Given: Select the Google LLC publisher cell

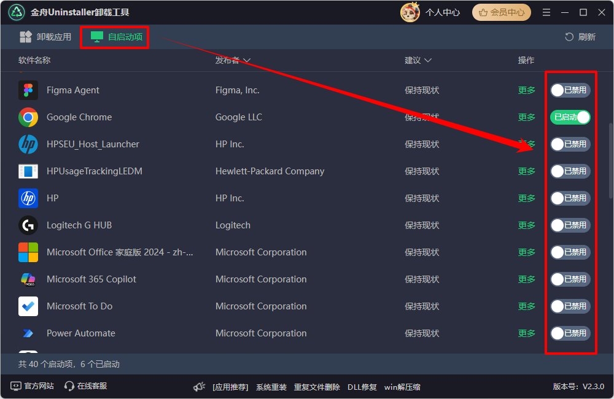Looking at the screenshot, I should click(x=238, y=117).
